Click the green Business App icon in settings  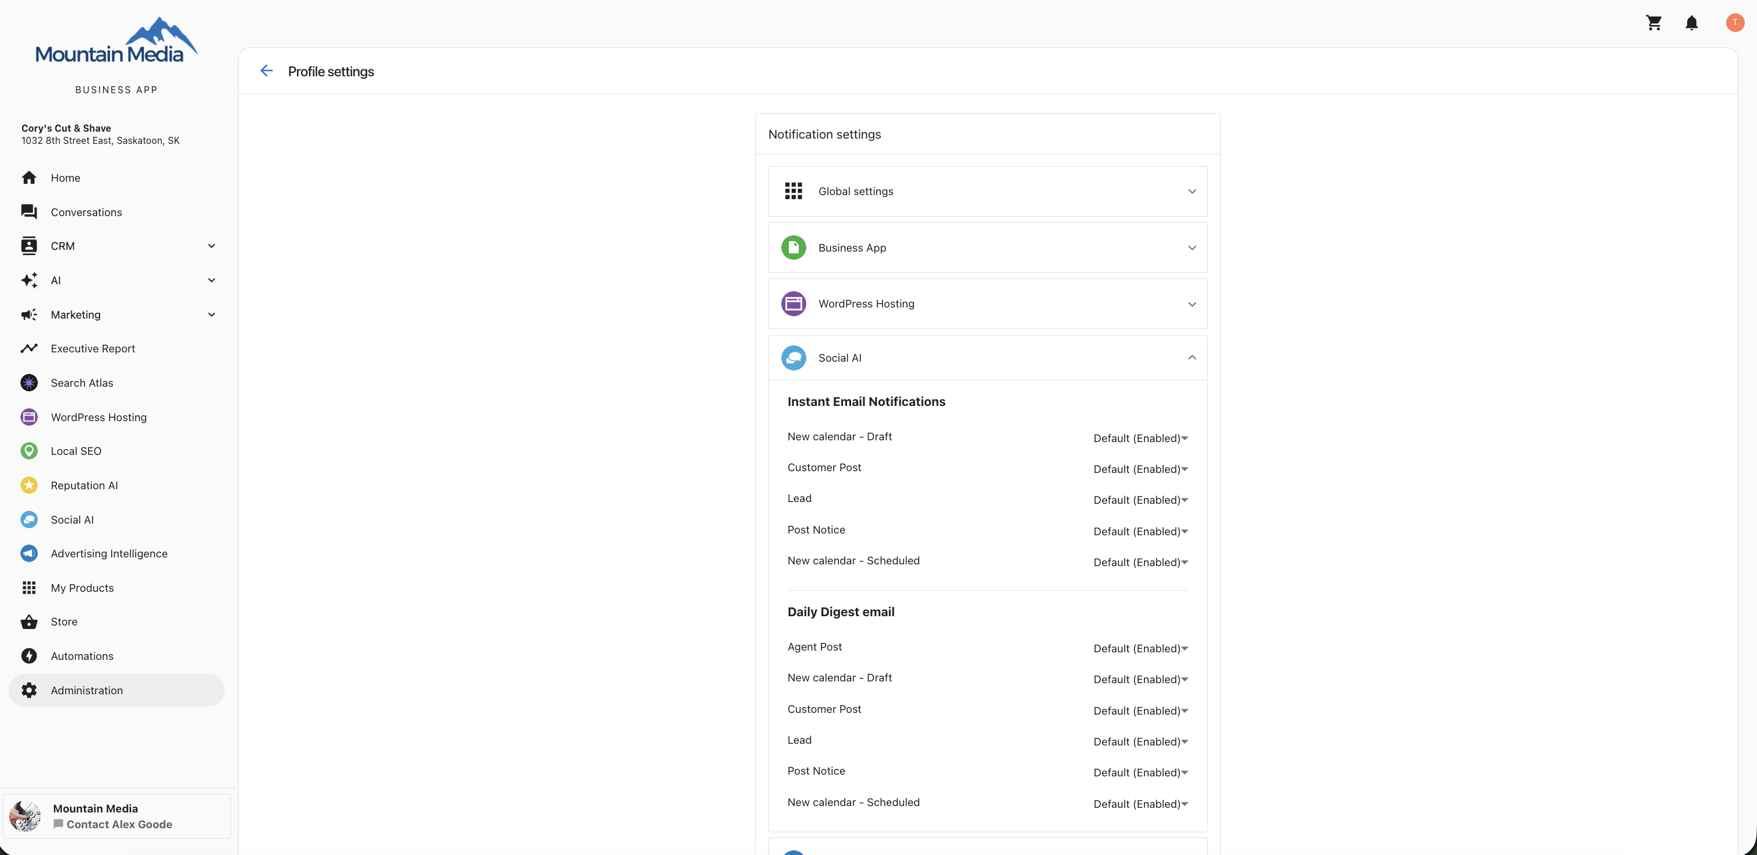click(x=794, y=248)
